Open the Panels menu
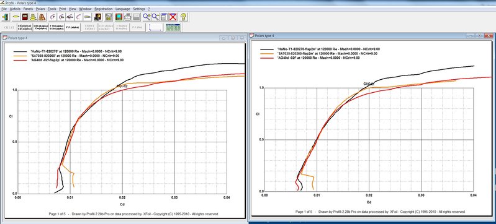496x224 pixels. [28, 9]
